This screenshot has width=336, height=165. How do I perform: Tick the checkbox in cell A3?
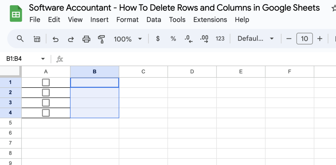click(x=46, y=103)
